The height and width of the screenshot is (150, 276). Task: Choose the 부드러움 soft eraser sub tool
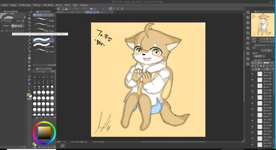[x=43, y=25]
